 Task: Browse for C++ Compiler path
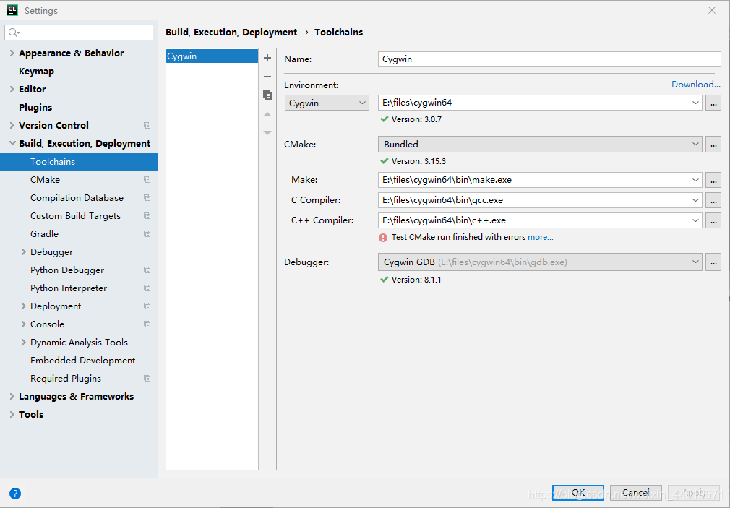coord(713,220)
